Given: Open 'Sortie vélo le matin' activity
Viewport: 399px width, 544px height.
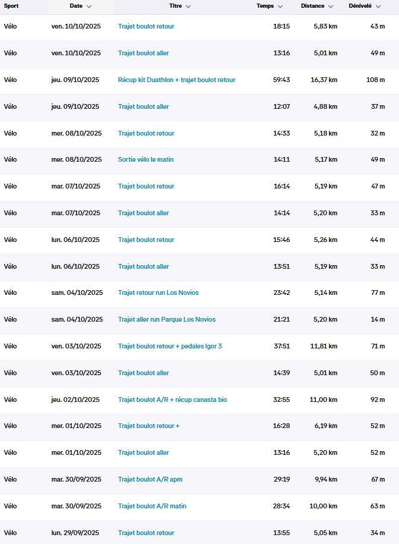Looking at the screenshot, I should (145, 159).
